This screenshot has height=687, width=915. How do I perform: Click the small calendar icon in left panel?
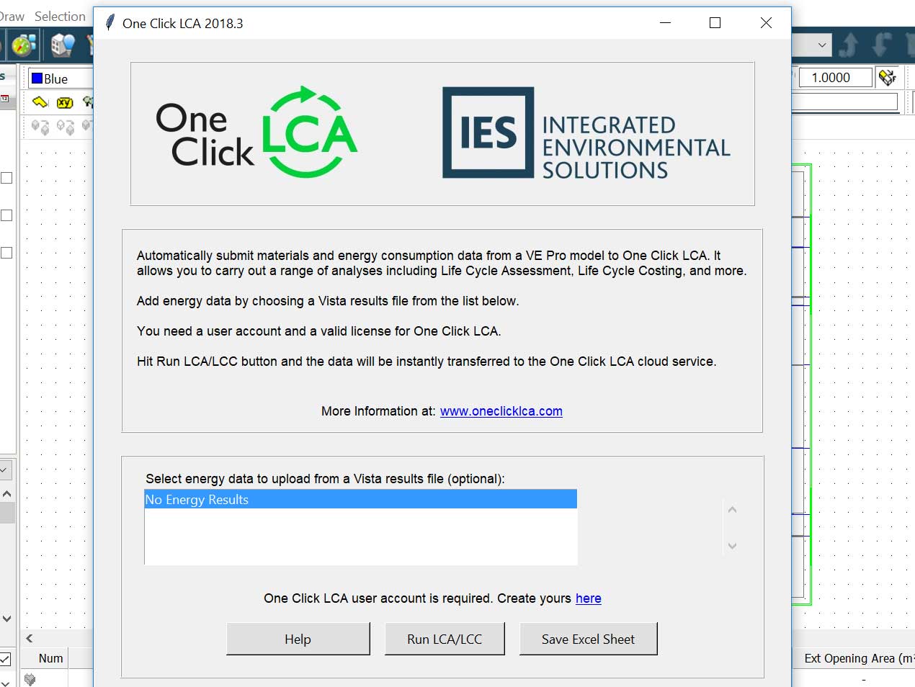click(x=4, y=98)
